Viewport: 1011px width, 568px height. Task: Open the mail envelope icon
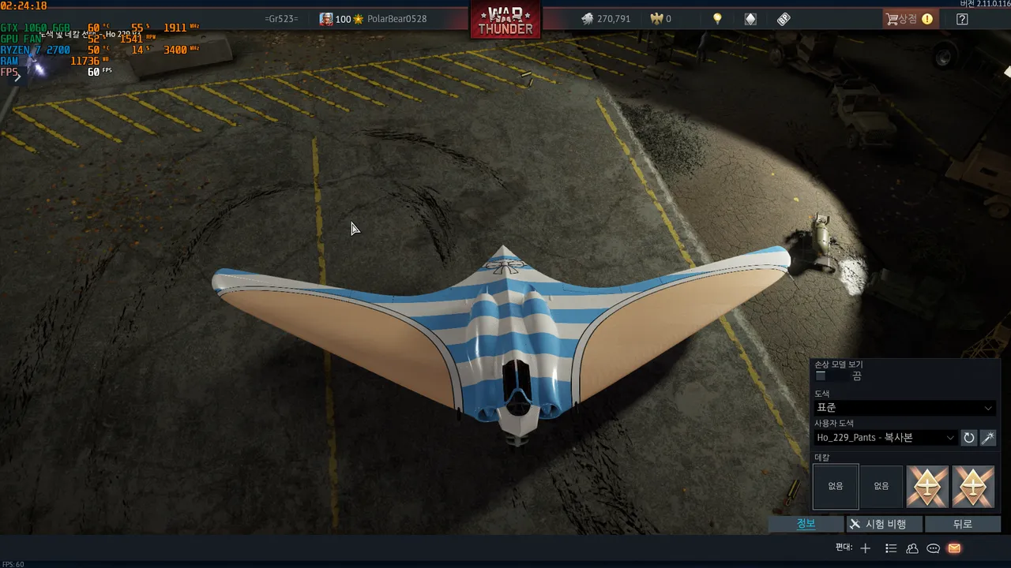coord(954,548)
